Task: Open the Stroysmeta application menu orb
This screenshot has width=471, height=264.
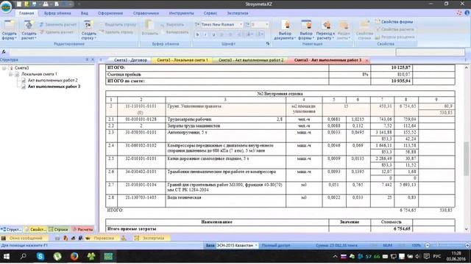Action: pyautogui.click(x=6, y=7)
